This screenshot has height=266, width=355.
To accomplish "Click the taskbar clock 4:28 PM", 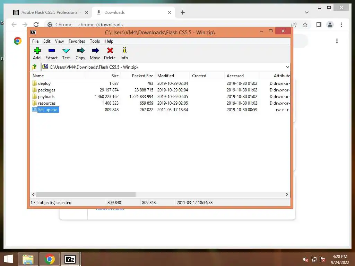I will [340, 257].
